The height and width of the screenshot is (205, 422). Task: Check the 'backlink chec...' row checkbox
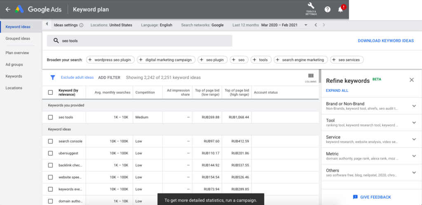pos(50,165)
